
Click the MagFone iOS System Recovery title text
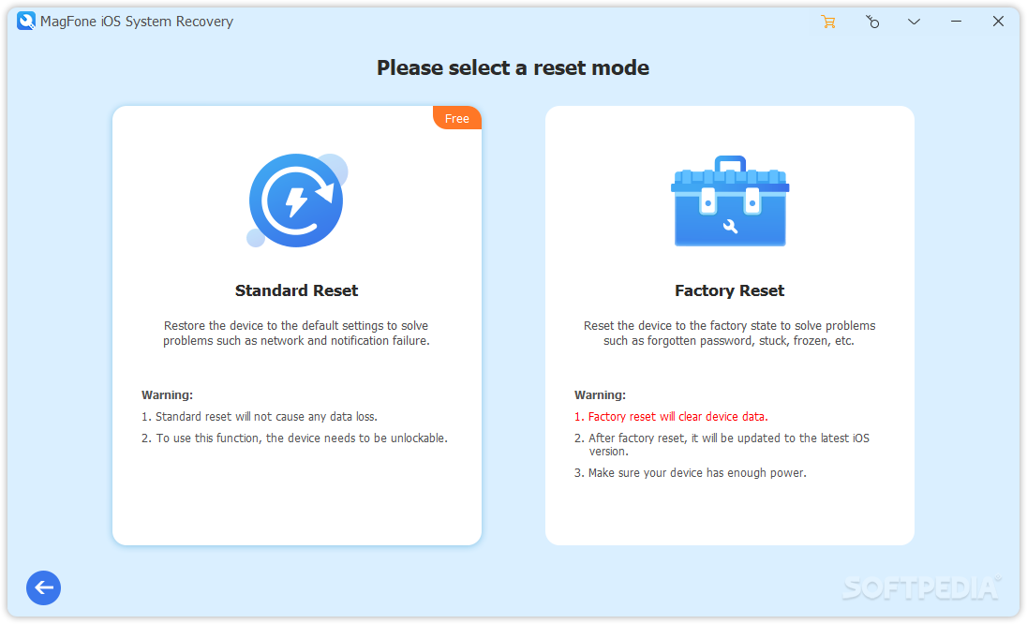click(x=137, y=22)
